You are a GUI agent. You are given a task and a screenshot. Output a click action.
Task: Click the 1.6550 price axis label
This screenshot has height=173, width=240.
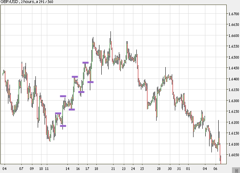coord(234,46)
